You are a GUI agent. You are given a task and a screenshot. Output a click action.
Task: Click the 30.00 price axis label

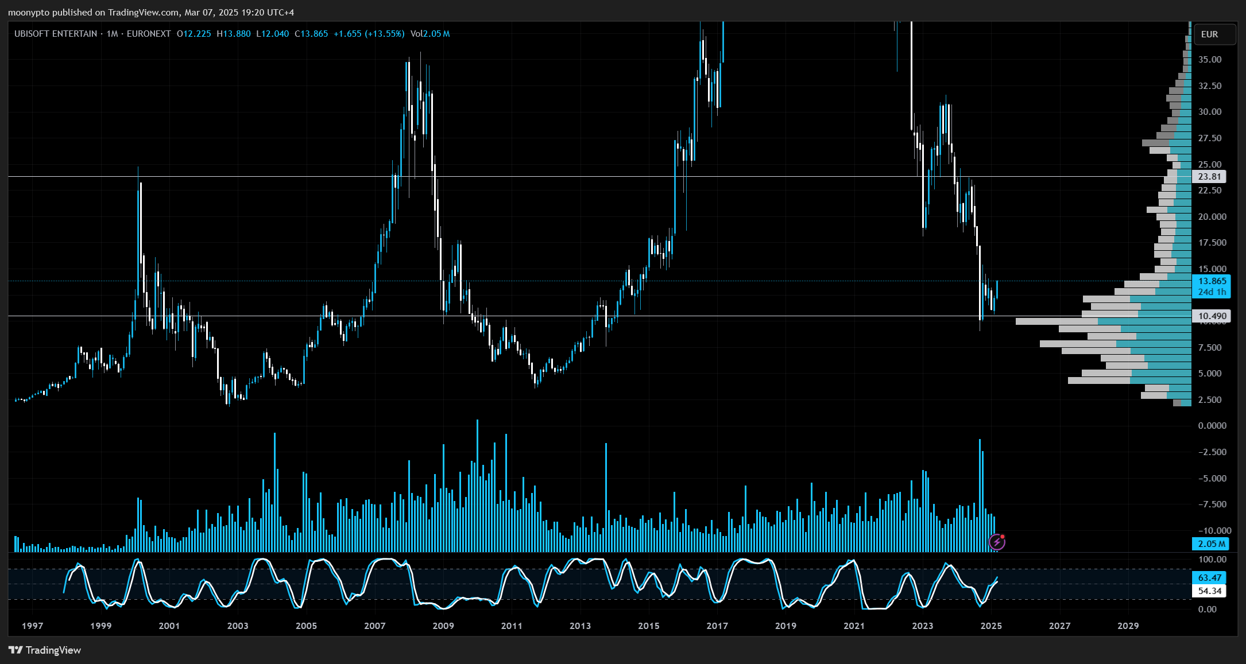click(1210, 112)
